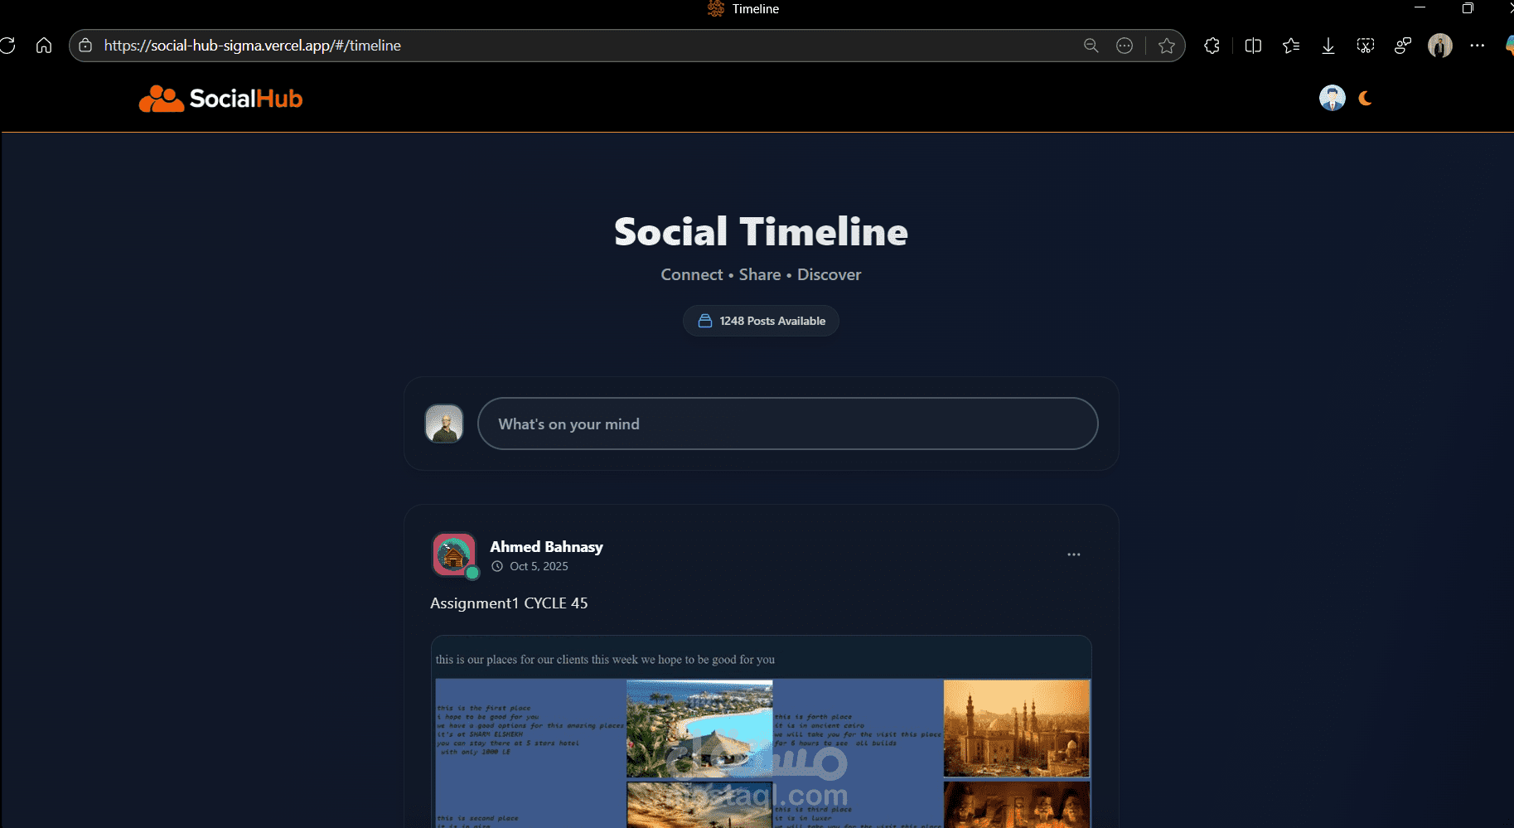Open the Favorites star-list icon
The width and height of the screenshot is (1514, 828).
1290,46
